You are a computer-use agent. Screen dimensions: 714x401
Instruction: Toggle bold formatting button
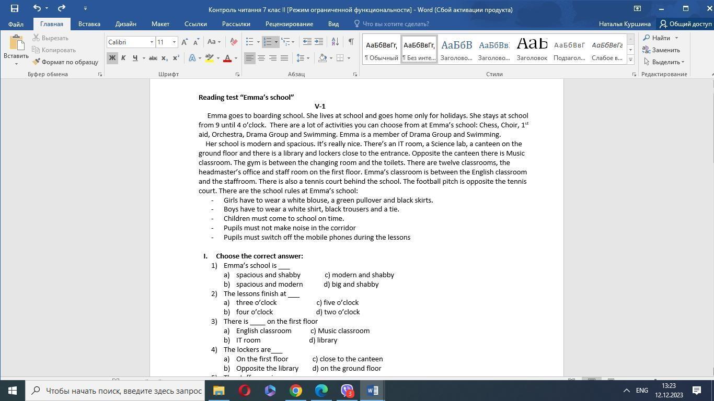pos(112,58)
